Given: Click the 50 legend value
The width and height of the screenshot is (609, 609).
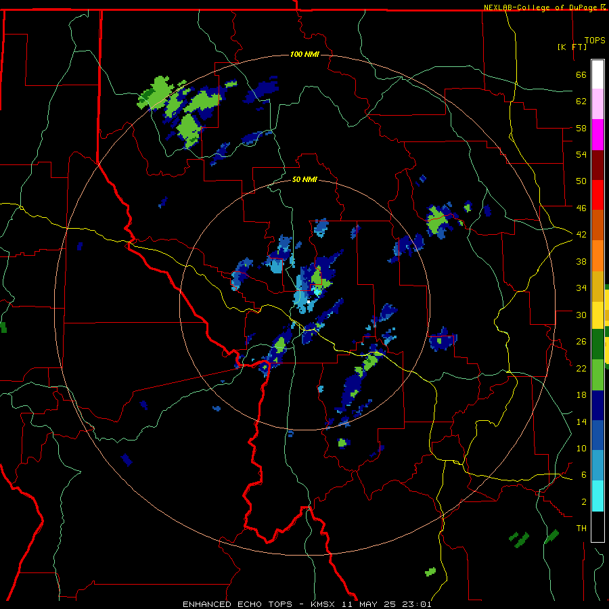Looking at the screenshot, I should pos(581,181).
